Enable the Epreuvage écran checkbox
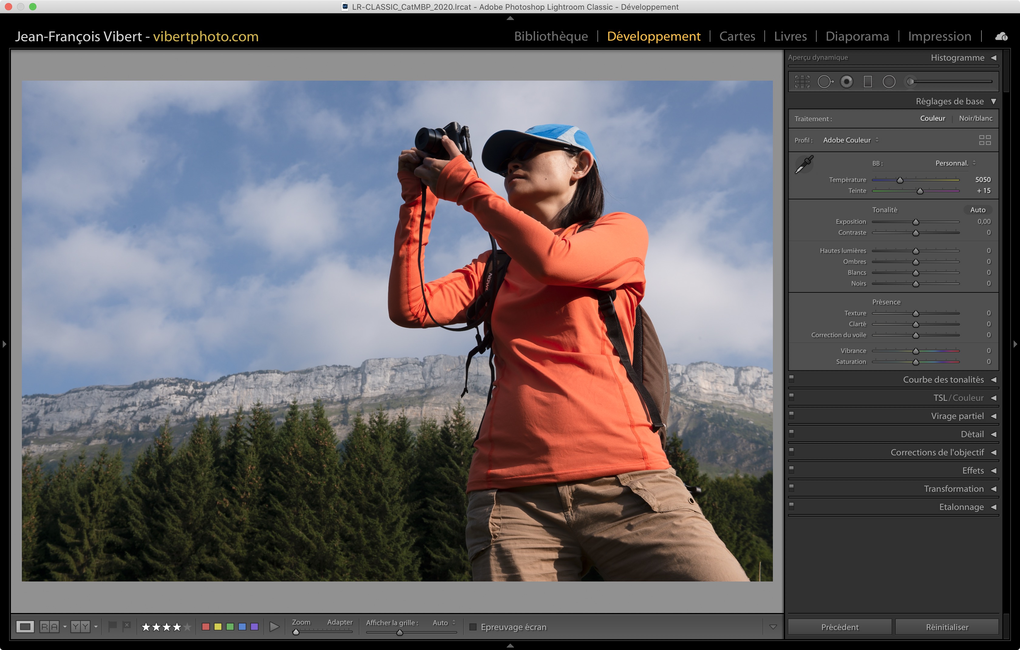This screenshot has width=1020, height=650. (x=473, y=627)
